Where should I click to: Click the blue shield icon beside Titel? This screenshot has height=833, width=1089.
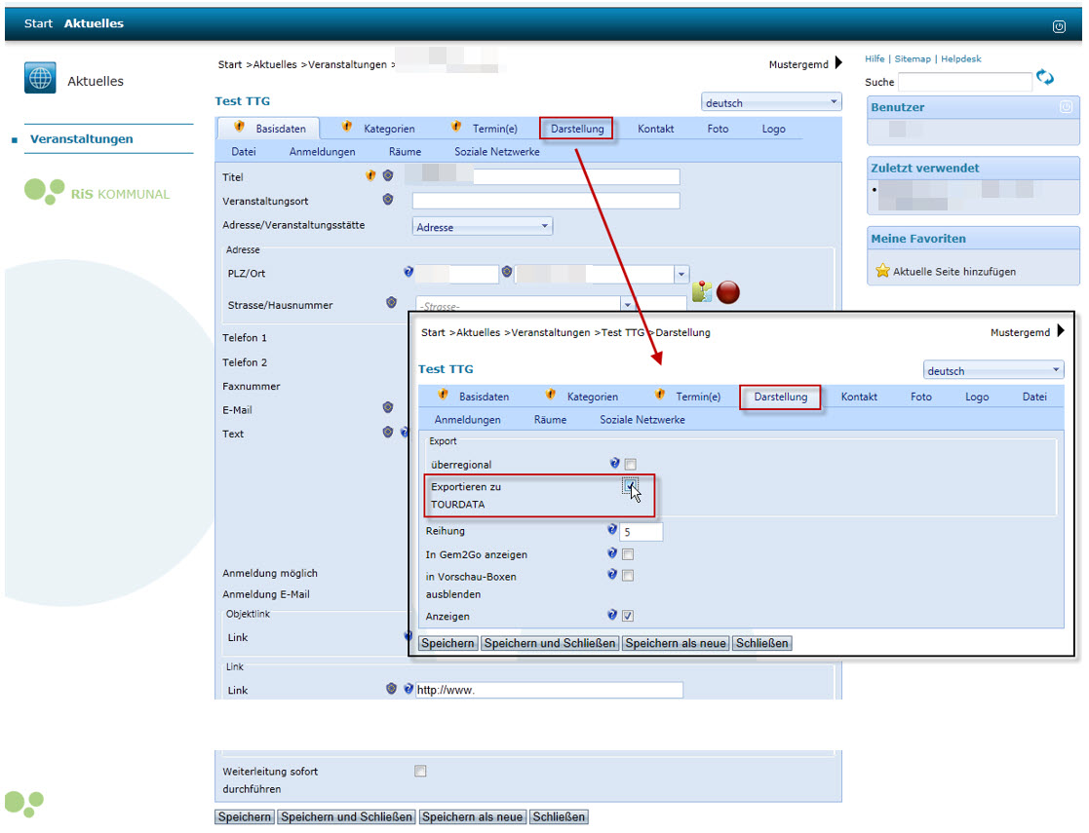pos(388,175)
